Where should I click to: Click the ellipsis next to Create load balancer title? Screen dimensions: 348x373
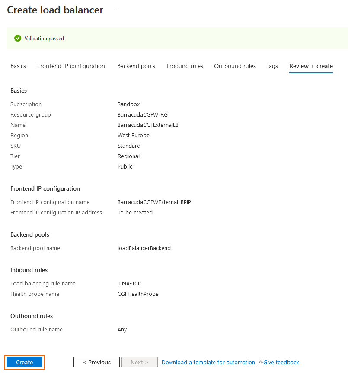117,10
